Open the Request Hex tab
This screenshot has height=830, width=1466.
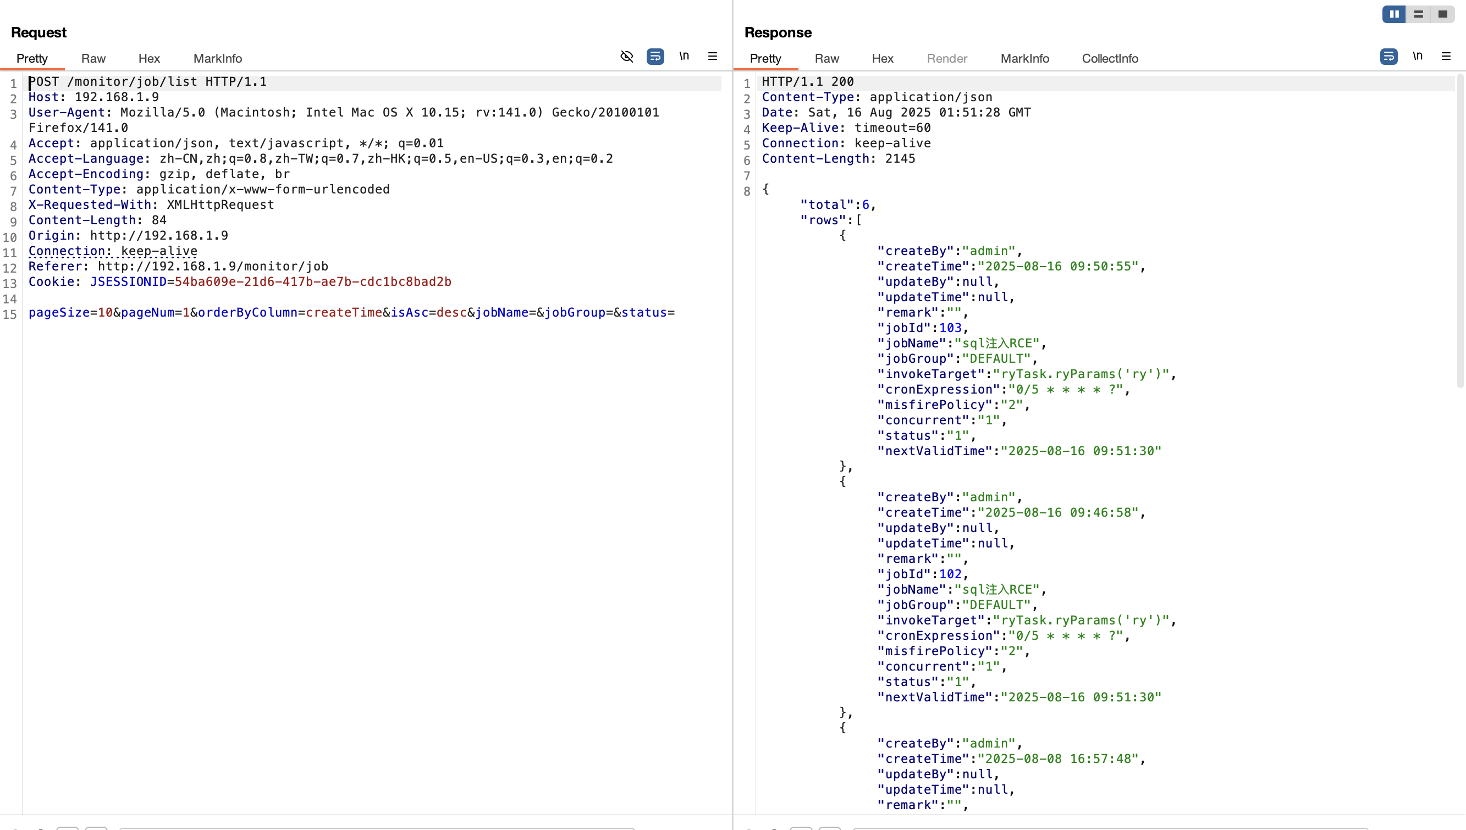tap(149, 58)
